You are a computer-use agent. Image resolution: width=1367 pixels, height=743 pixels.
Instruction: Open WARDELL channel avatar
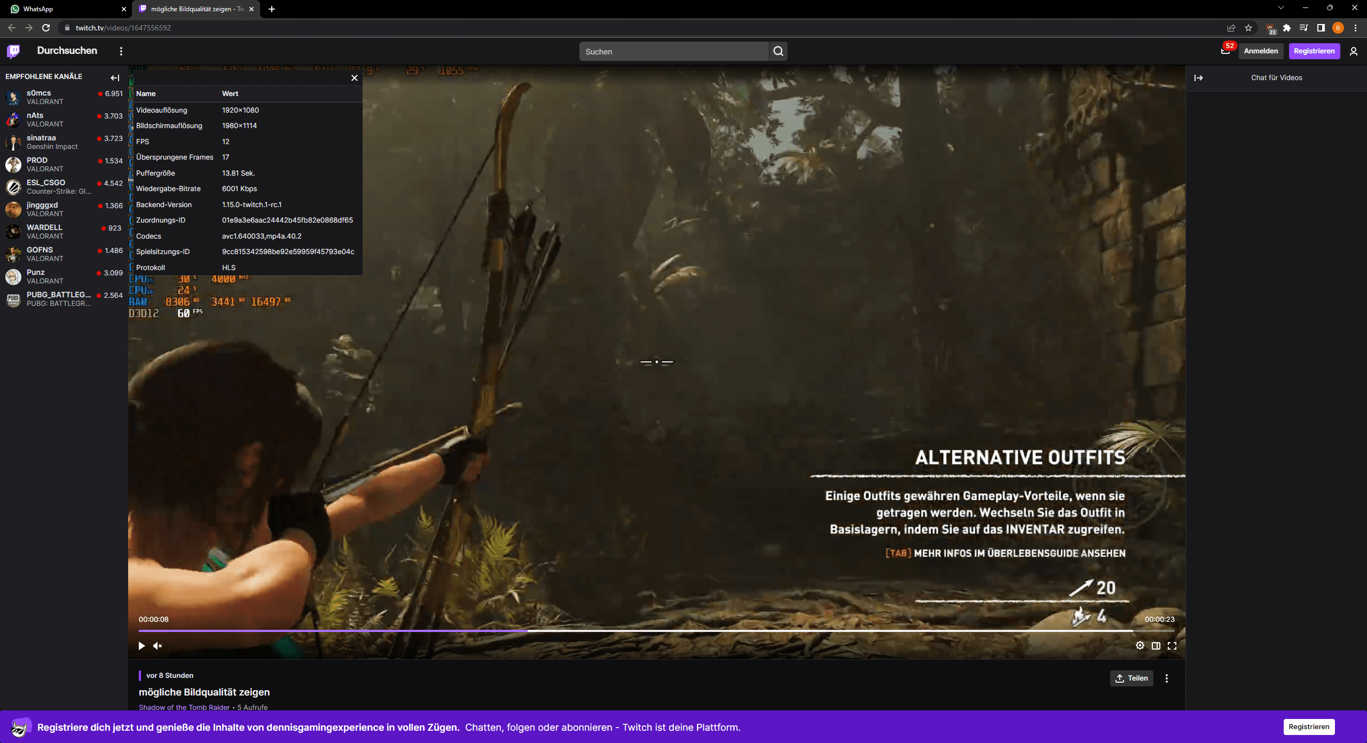(x=13, y=232)
